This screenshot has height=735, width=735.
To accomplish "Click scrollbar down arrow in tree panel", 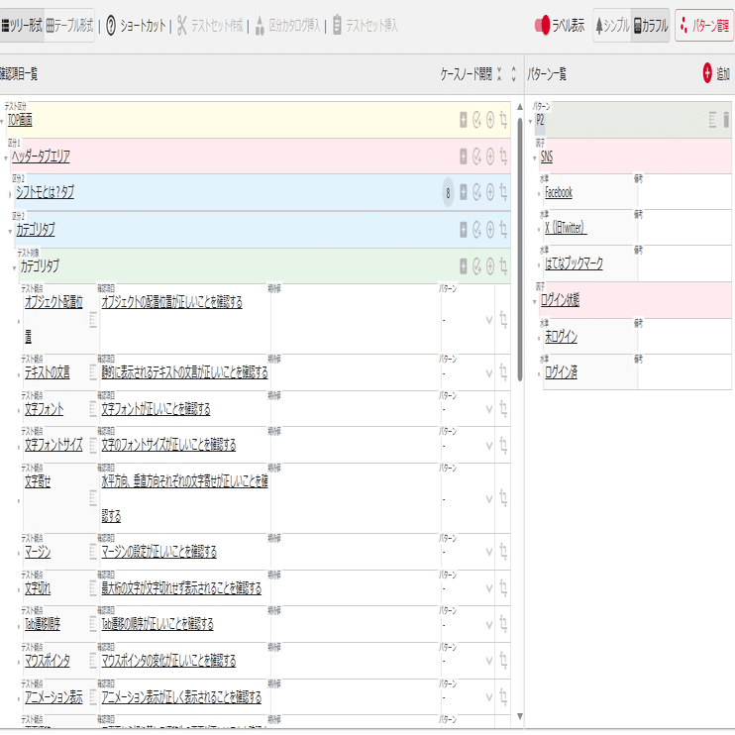I will [520, 716].
